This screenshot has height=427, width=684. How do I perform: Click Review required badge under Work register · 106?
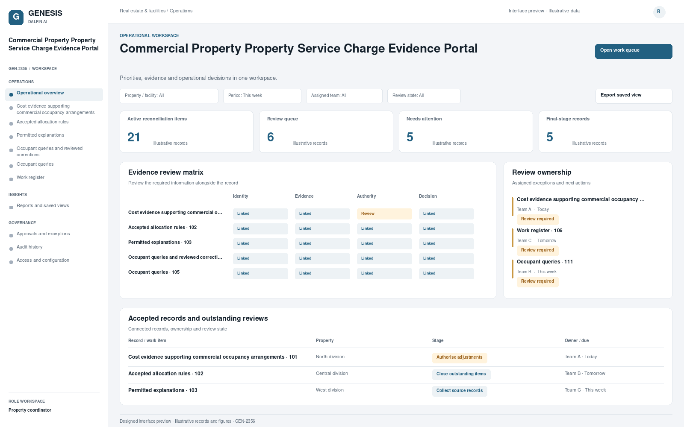[x=537, y=250]
